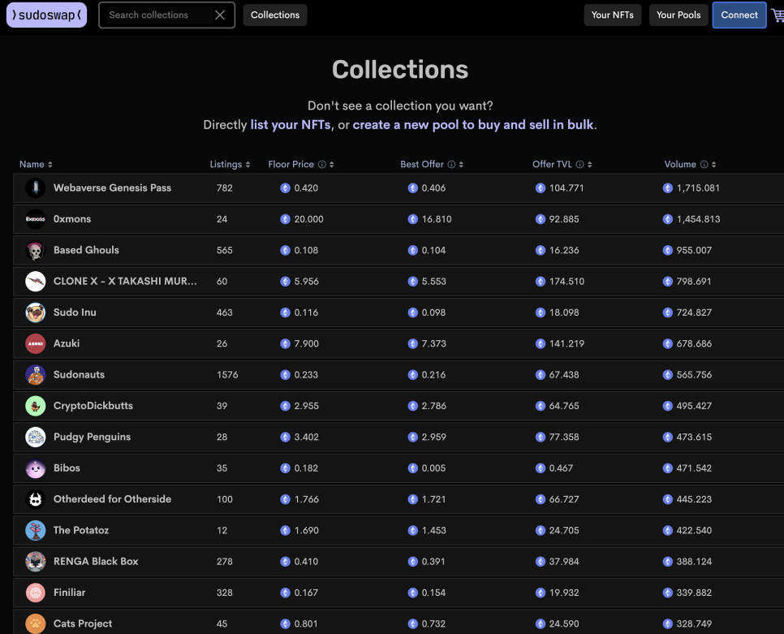Sort table by Floor Price column
Image resolution: width=784 pixels, height=634 pixels.
[x=300, y=164]
